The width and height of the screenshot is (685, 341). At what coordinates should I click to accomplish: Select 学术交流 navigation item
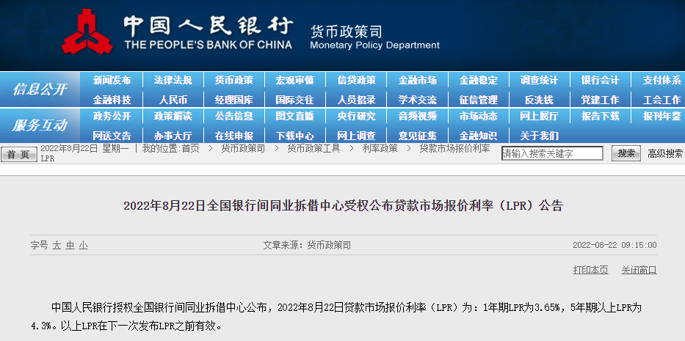417,100
